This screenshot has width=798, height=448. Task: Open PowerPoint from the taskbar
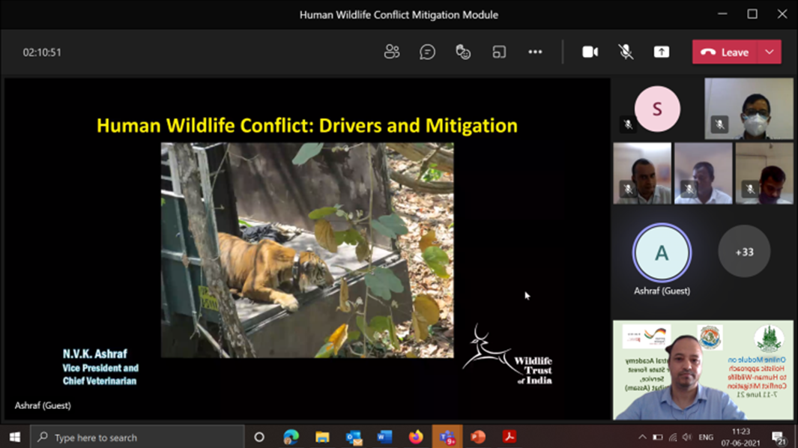(x=478, y=437)
